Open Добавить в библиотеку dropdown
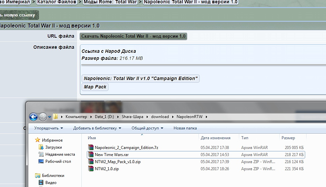326x187 pixels. 97,128
